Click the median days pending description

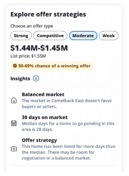68,127
